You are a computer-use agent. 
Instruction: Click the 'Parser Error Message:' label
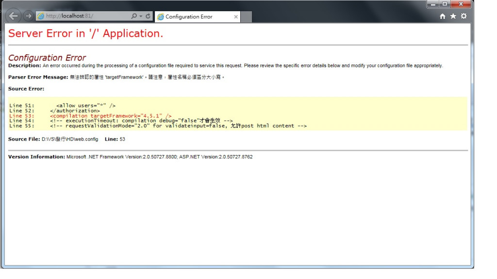coord(38,77)
